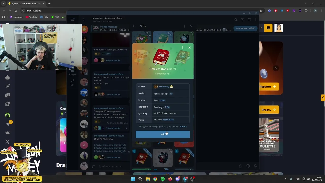This screenshot has height=183, width=325.
Task: Open the 70 comments thread
Action: coord(113,94)
